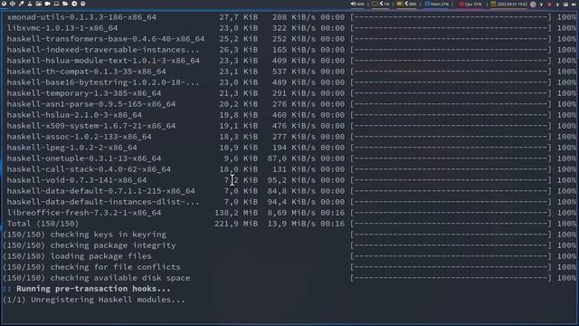Open the video camera workspace icon
The width and height of the screenshot is (579, 326).
point(48,4)
